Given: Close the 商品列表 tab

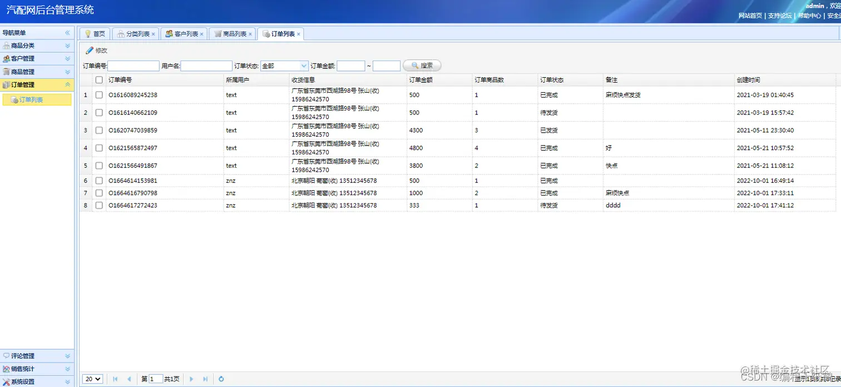Looking at the screenshot, I should 250,34.
